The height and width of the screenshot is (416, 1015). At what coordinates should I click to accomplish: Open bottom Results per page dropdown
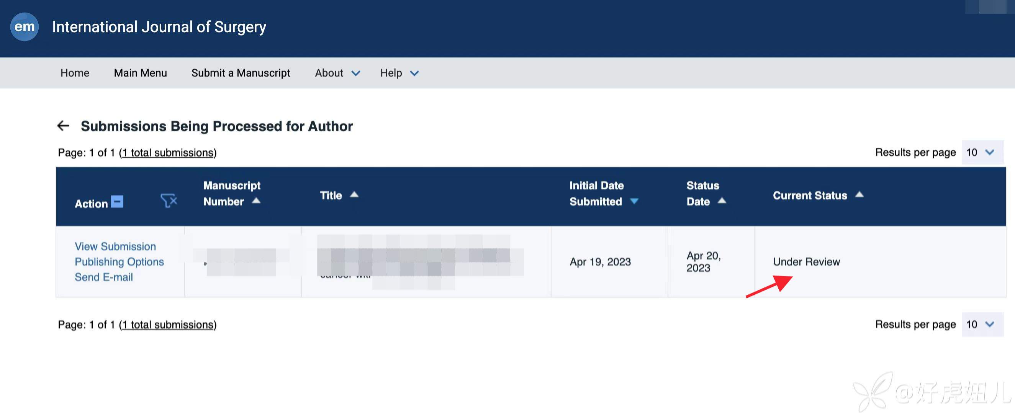coord(982,324)
